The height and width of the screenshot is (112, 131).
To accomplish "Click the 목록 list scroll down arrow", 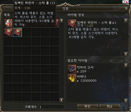I will coord(61,100).
